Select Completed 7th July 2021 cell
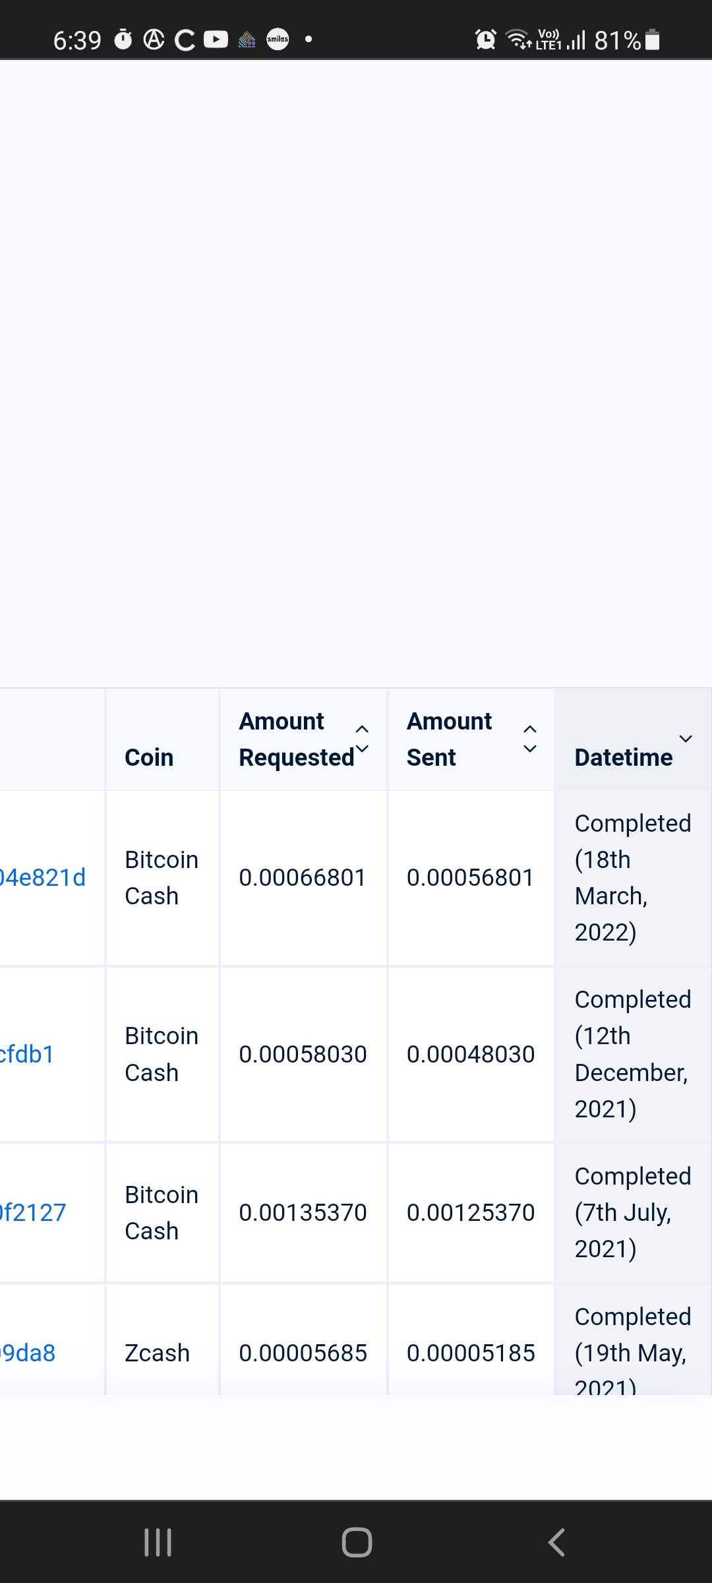Viewport: 712px width, 1583px height. coord(633,1212)
